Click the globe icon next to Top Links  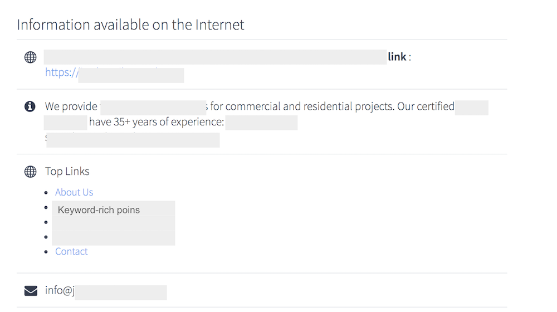click(30, 172)
